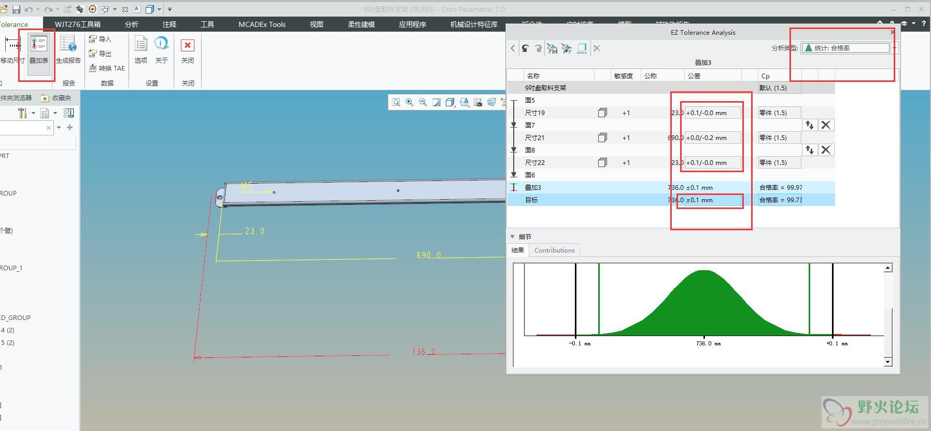Click the 导出 export button
The width and height of the screenshot is (931, 431).
100,53
